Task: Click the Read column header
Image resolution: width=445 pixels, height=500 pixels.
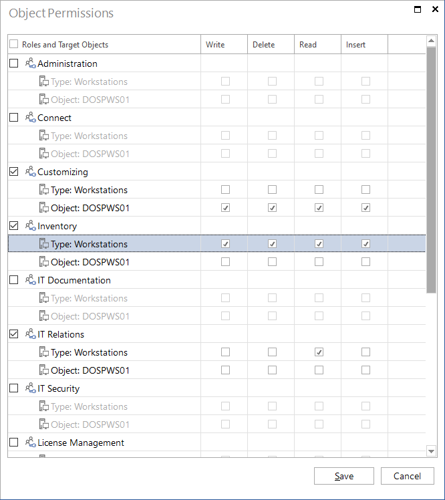Action: 318,44
